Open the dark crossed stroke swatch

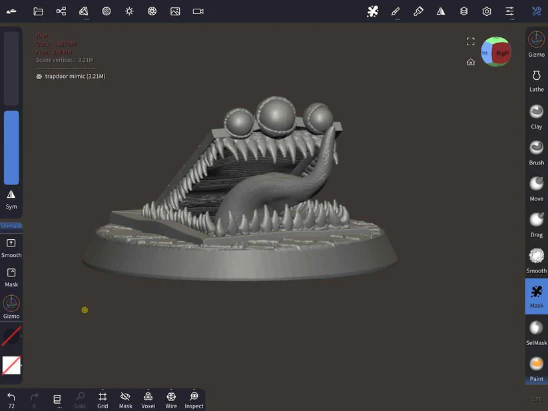point(11,336)
